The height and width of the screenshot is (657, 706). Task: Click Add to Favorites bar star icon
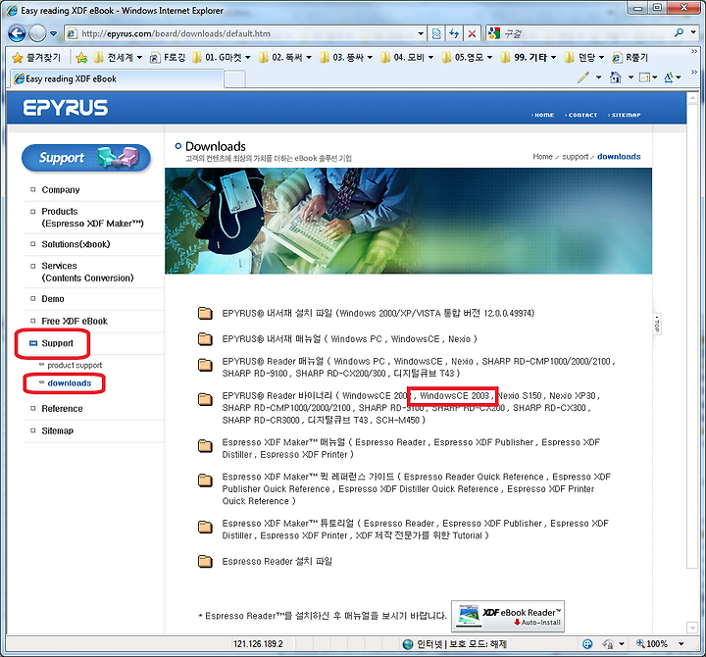81,58
